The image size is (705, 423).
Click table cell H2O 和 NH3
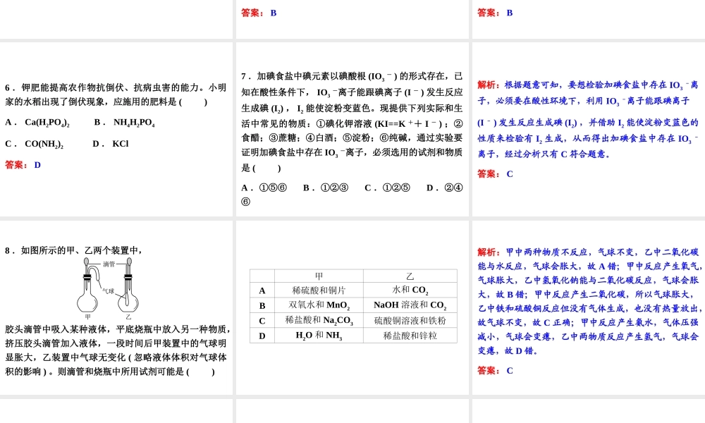click(319, 336)
